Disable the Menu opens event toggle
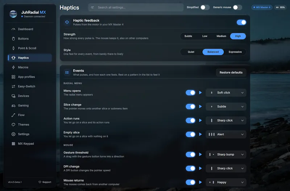Viewport: 290px width, 191px height. coord(191,93)
